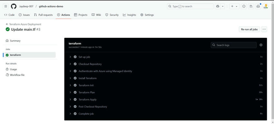274x124 pixels.
Task: Open pull requests icon in header
Action: tap(251, 6)
